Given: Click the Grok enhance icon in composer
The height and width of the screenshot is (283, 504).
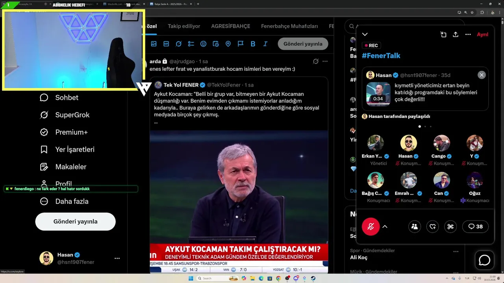Looking at the screenshot, I should point(178,44).
